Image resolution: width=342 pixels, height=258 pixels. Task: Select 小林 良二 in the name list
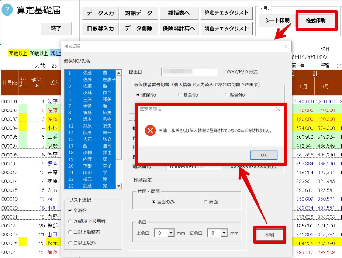[x=90, y=93]
